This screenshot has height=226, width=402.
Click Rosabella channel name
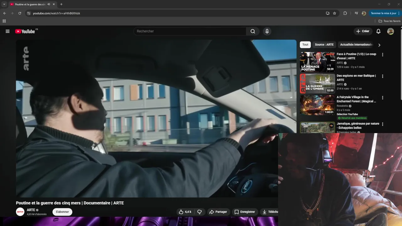(x=342, y=106)
